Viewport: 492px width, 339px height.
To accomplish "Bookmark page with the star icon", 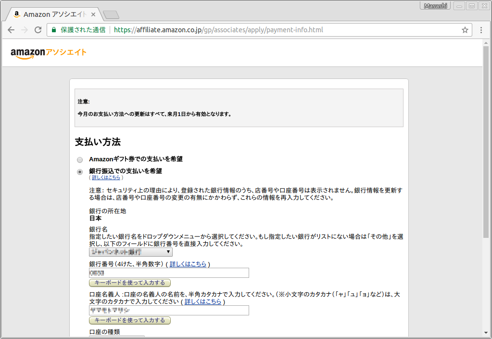I will tap(465, 30).
